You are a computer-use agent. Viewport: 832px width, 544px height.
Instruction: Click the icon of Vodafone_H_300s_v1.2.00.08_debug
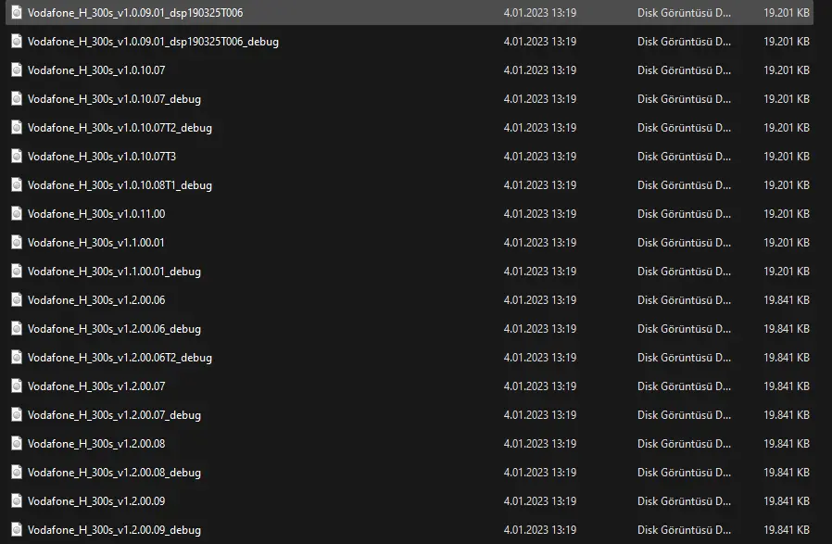point(17,472)
